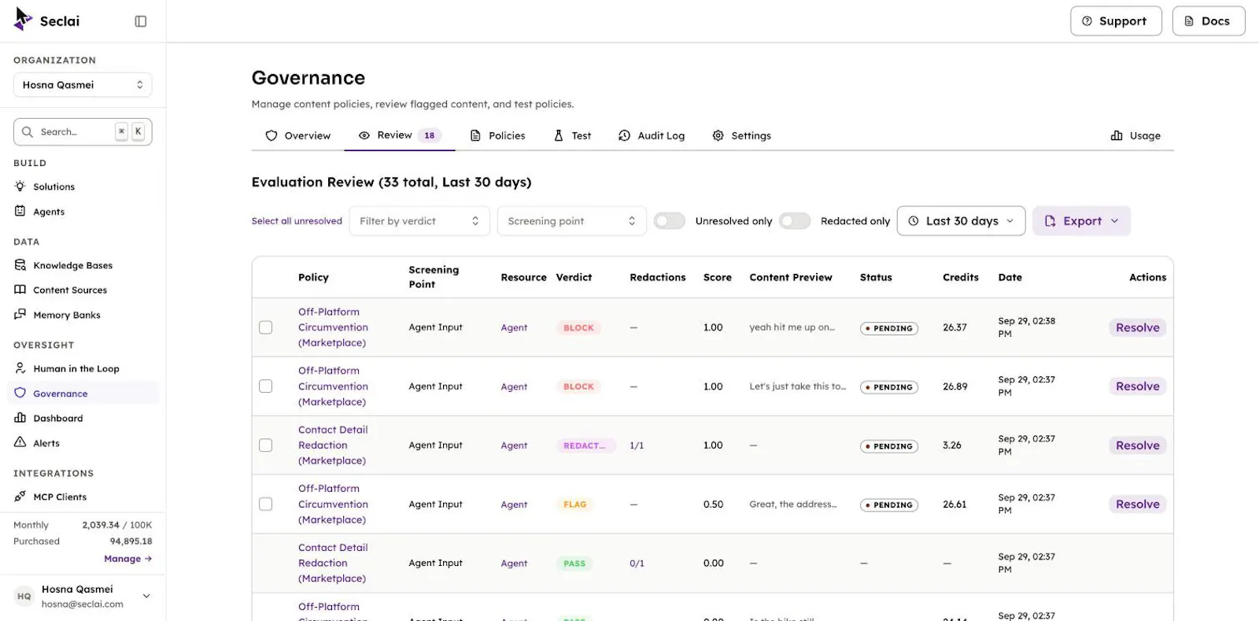Image resolution: width=1259 pixels, height=621 pixels.
Task: Switch to the Policies tab
Action: [x=498, y=135]
